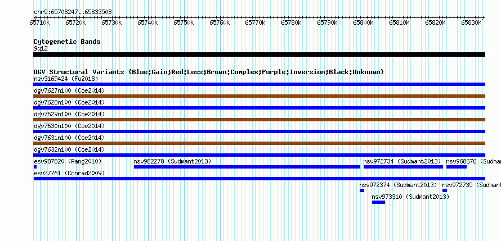
Task: Click the dgv7629n100 (Coe2014) label
Action: pyautogui.click(x=69, y=114)
